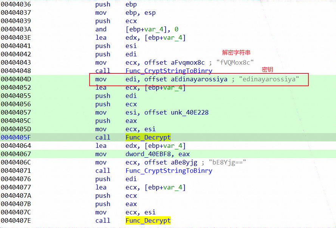Select the "edinayarossiya" key string comment

(269, 79)
